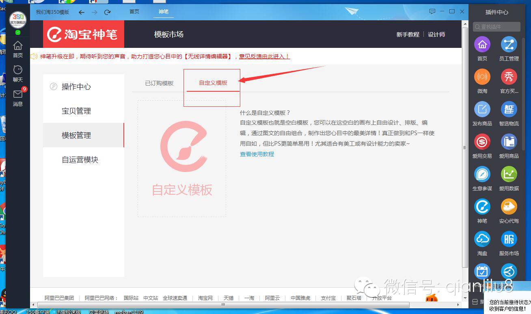The height and width of the screenshot is (314, 531).
Task: Click the 首页 home icon in left sidebar
Action: click(x=18, y=49)
